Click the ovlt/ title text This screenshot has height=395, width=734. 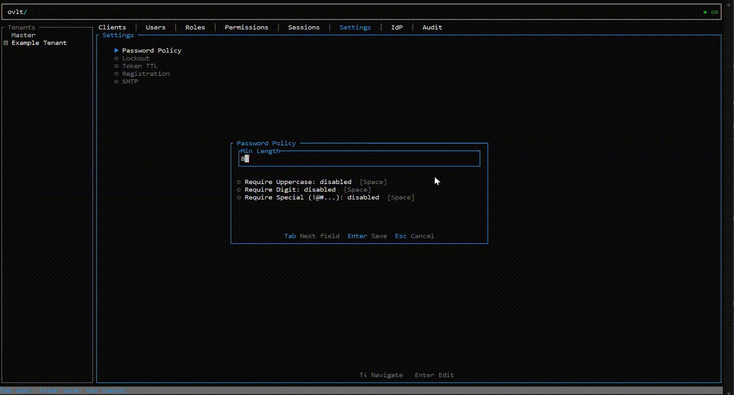[17, 12]
